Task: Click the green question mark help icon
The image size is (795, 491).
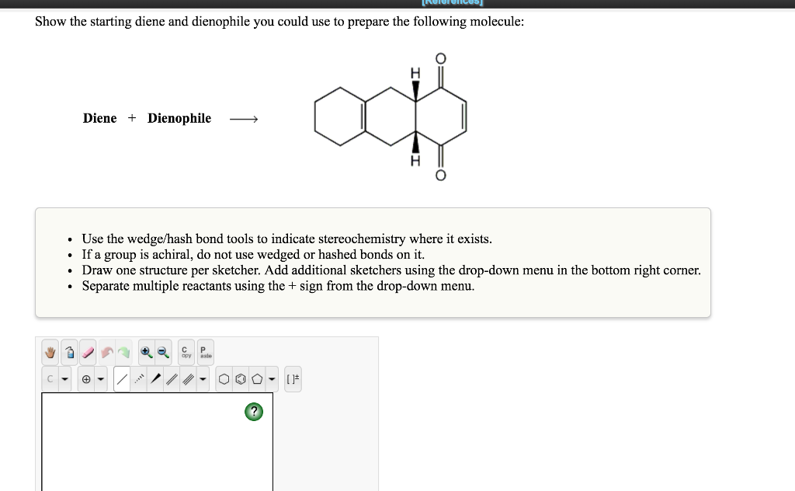Action: [x=254, y=412]
